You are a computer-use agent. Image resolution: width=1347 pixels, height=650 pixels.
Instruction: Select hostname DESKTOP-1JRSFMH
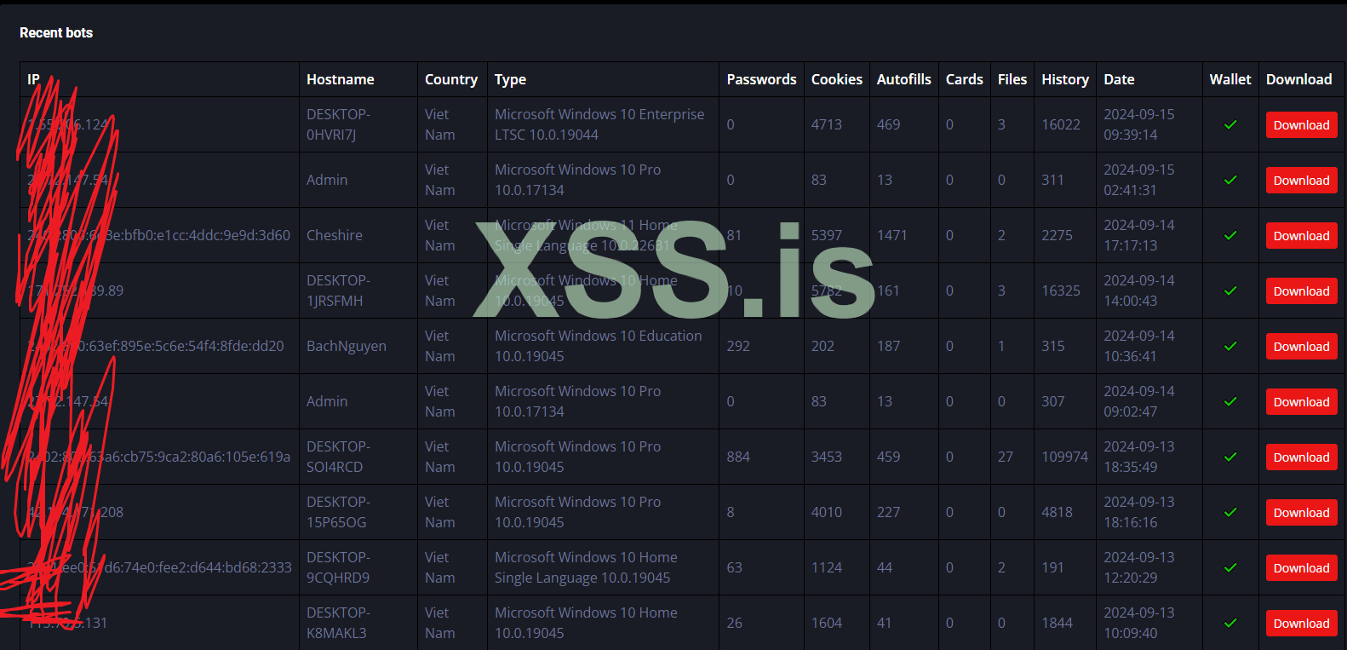[x=339, y=290]
